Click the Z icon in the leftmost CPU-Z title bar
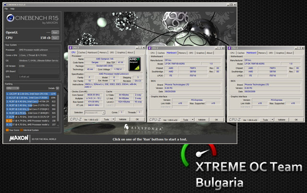 [71, 48]
